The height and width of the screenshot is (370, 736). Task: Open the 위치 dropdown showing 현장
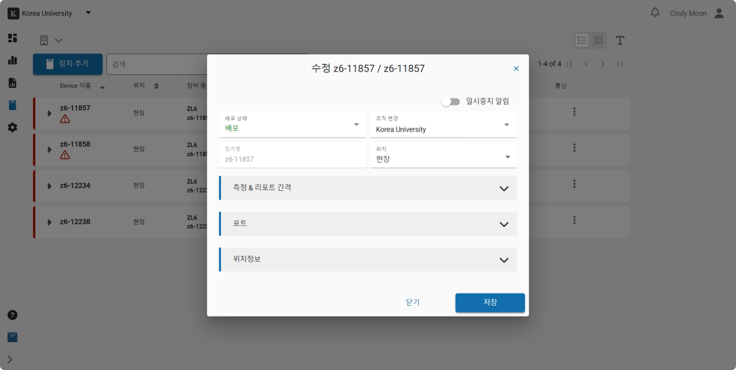443,155
